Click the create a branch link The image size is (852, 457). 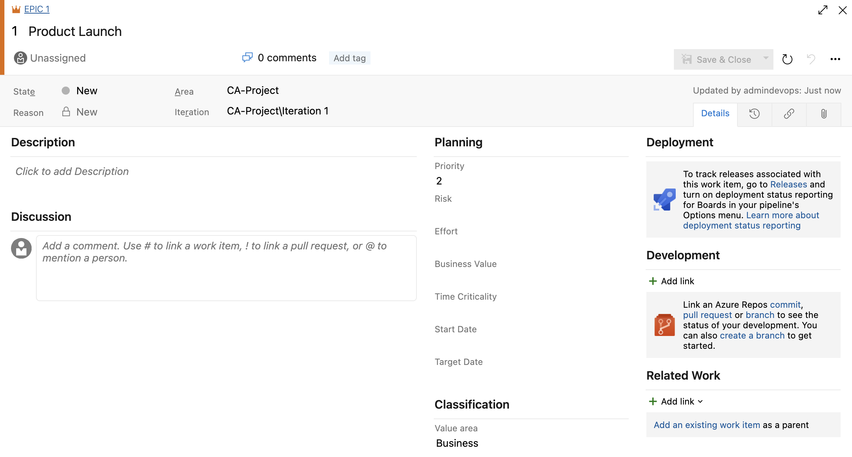point(752,335)
